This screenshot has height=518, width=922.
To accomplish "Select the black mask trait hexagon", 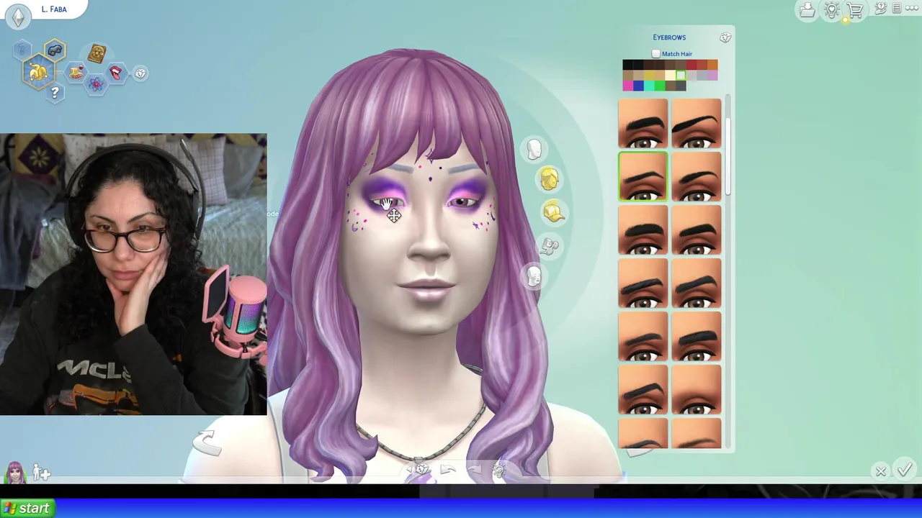I will 55,50.
